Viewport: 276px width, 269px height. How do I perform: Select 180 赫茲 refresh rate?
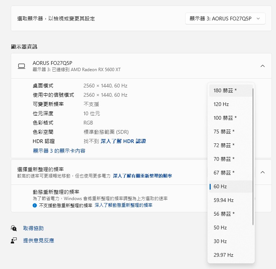[230, 90]
